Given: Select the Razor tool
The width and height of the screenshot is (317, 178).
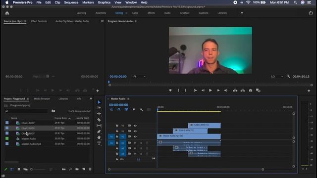Looking at the screenshot, I should 99,120.
